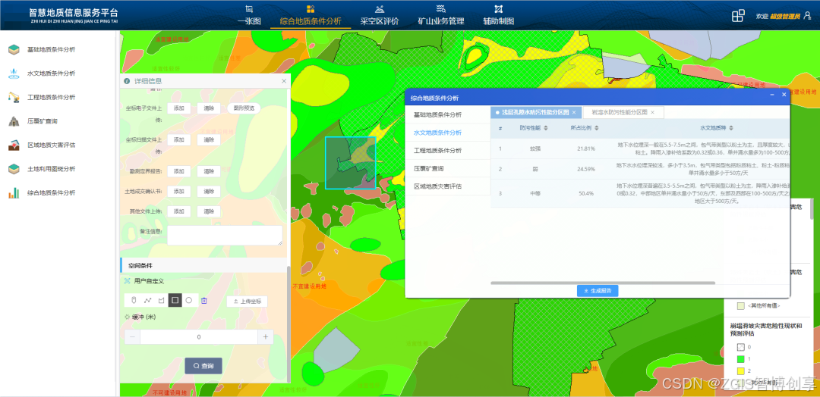
Task: Select the circle drawing tool
Action: pos(189,300)
